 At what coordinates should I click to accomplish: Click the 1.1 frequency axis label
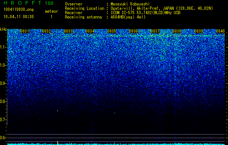[3, 47]
